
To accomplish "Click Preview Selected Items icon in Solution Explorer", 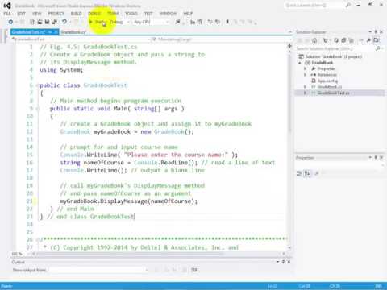I will tap(377, 40).
